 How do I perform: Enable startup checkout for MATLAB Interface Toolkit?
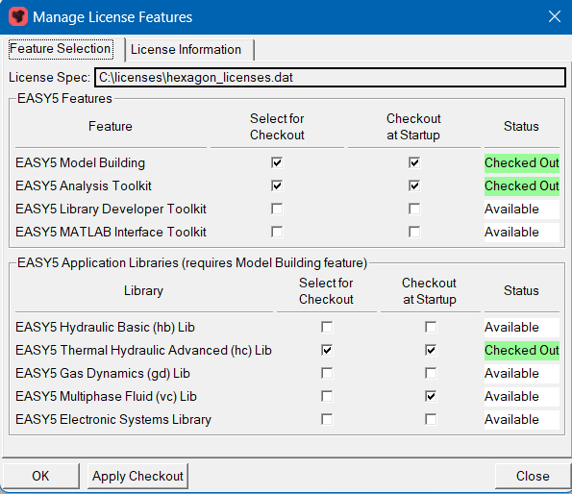pos(414,232)
